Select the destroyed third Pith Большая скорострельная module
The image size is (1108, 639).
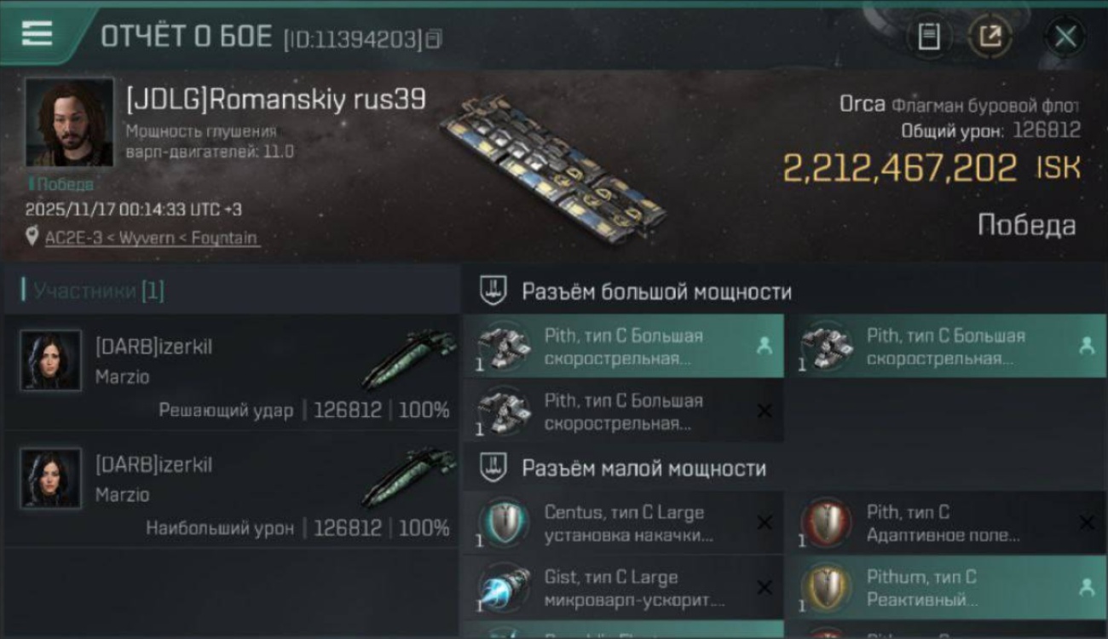point(622,412)
